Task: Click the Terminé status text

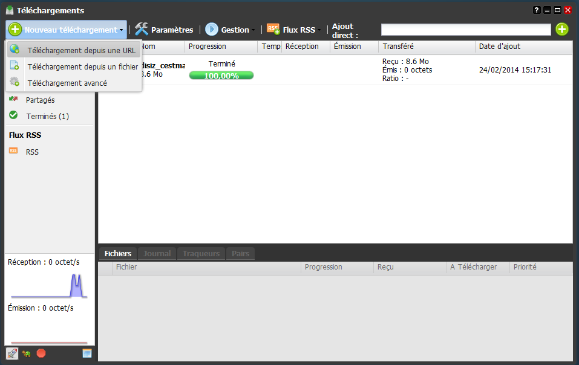Action: click(x=221, y=64)
